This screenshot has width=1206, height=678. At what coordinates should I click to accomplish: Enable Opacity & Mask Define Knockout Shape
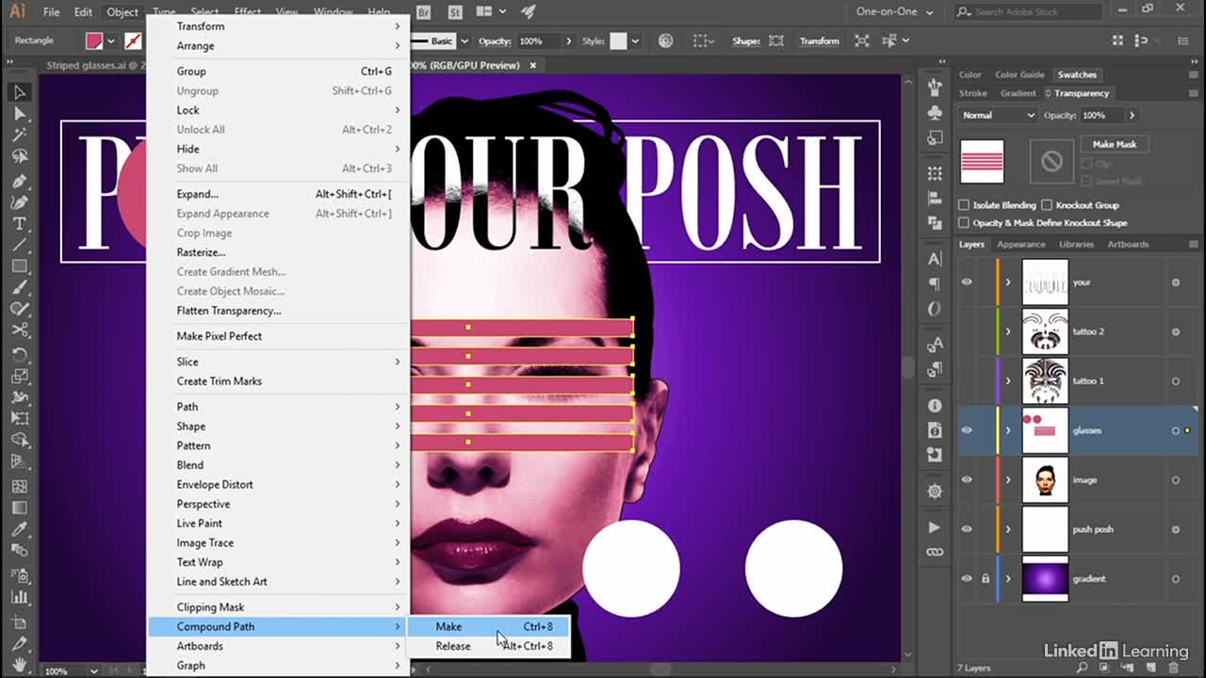964,223
